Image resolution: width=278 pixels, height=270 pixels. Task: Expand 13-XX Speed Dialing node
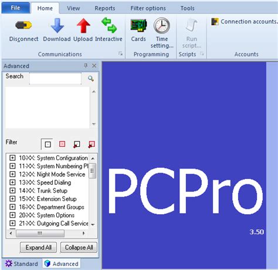(12, 183)
